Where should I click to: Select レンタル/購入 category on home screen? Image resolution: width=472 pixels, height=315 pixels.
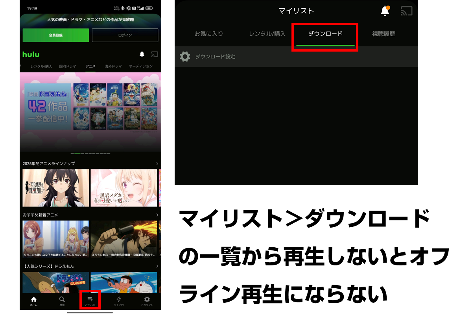point(41,66)
